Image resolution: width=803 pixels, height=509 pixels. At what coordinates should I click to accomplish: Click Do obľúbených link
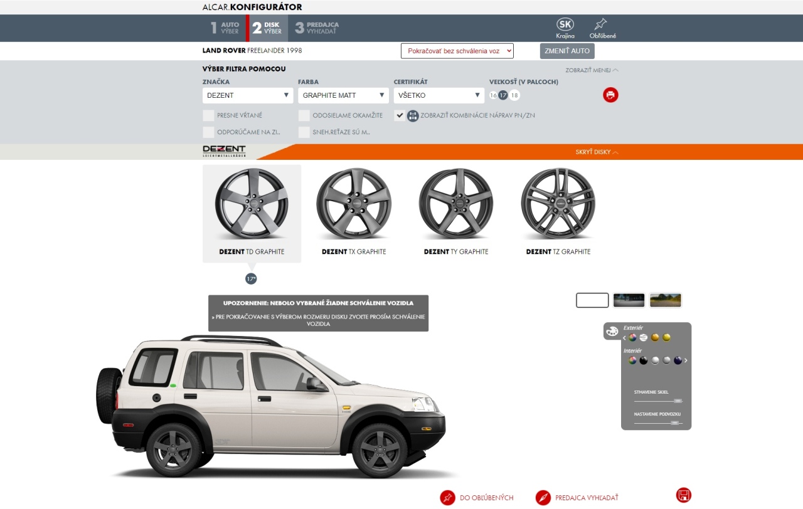[487, 498]
